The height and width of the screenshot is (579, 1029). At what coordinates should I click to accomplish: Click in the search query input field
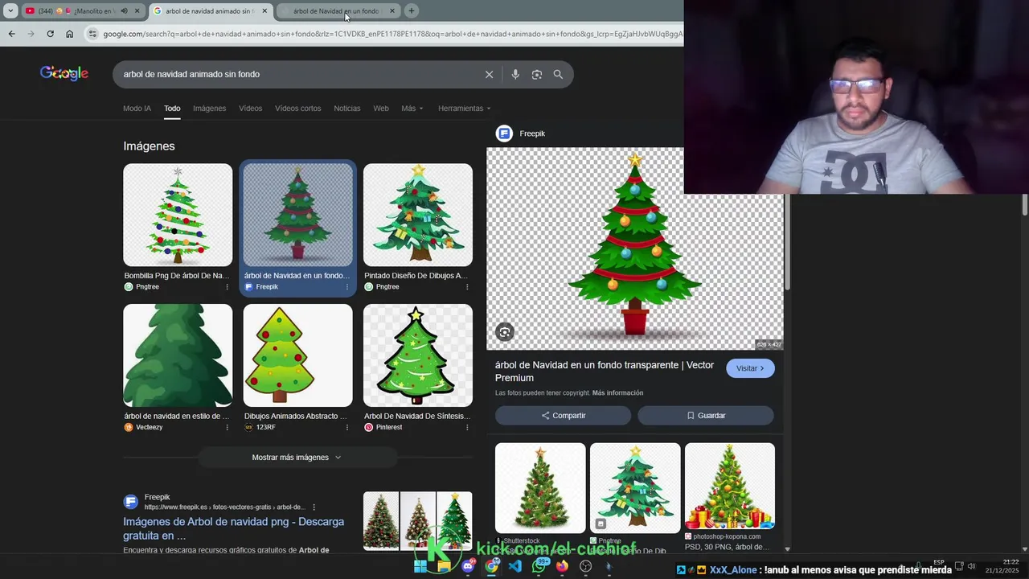(x=297, y=74)
